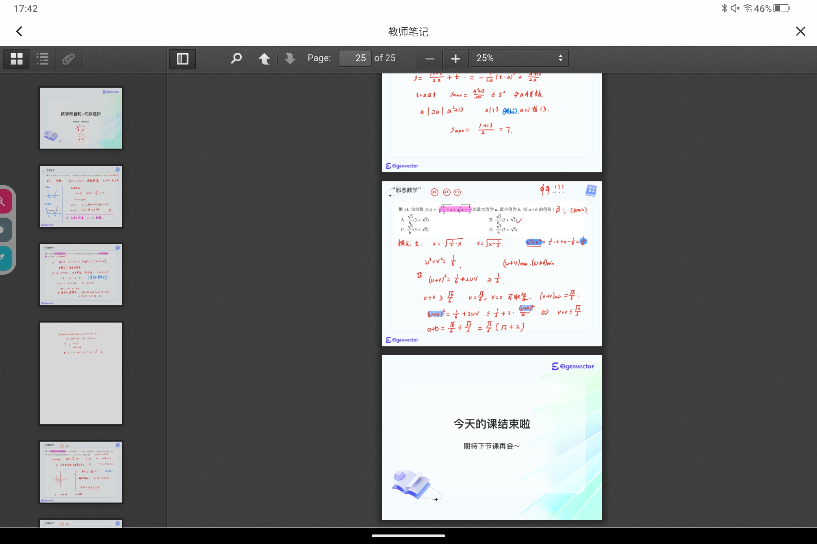Go to the next page arrow

[x=290, y=58]
